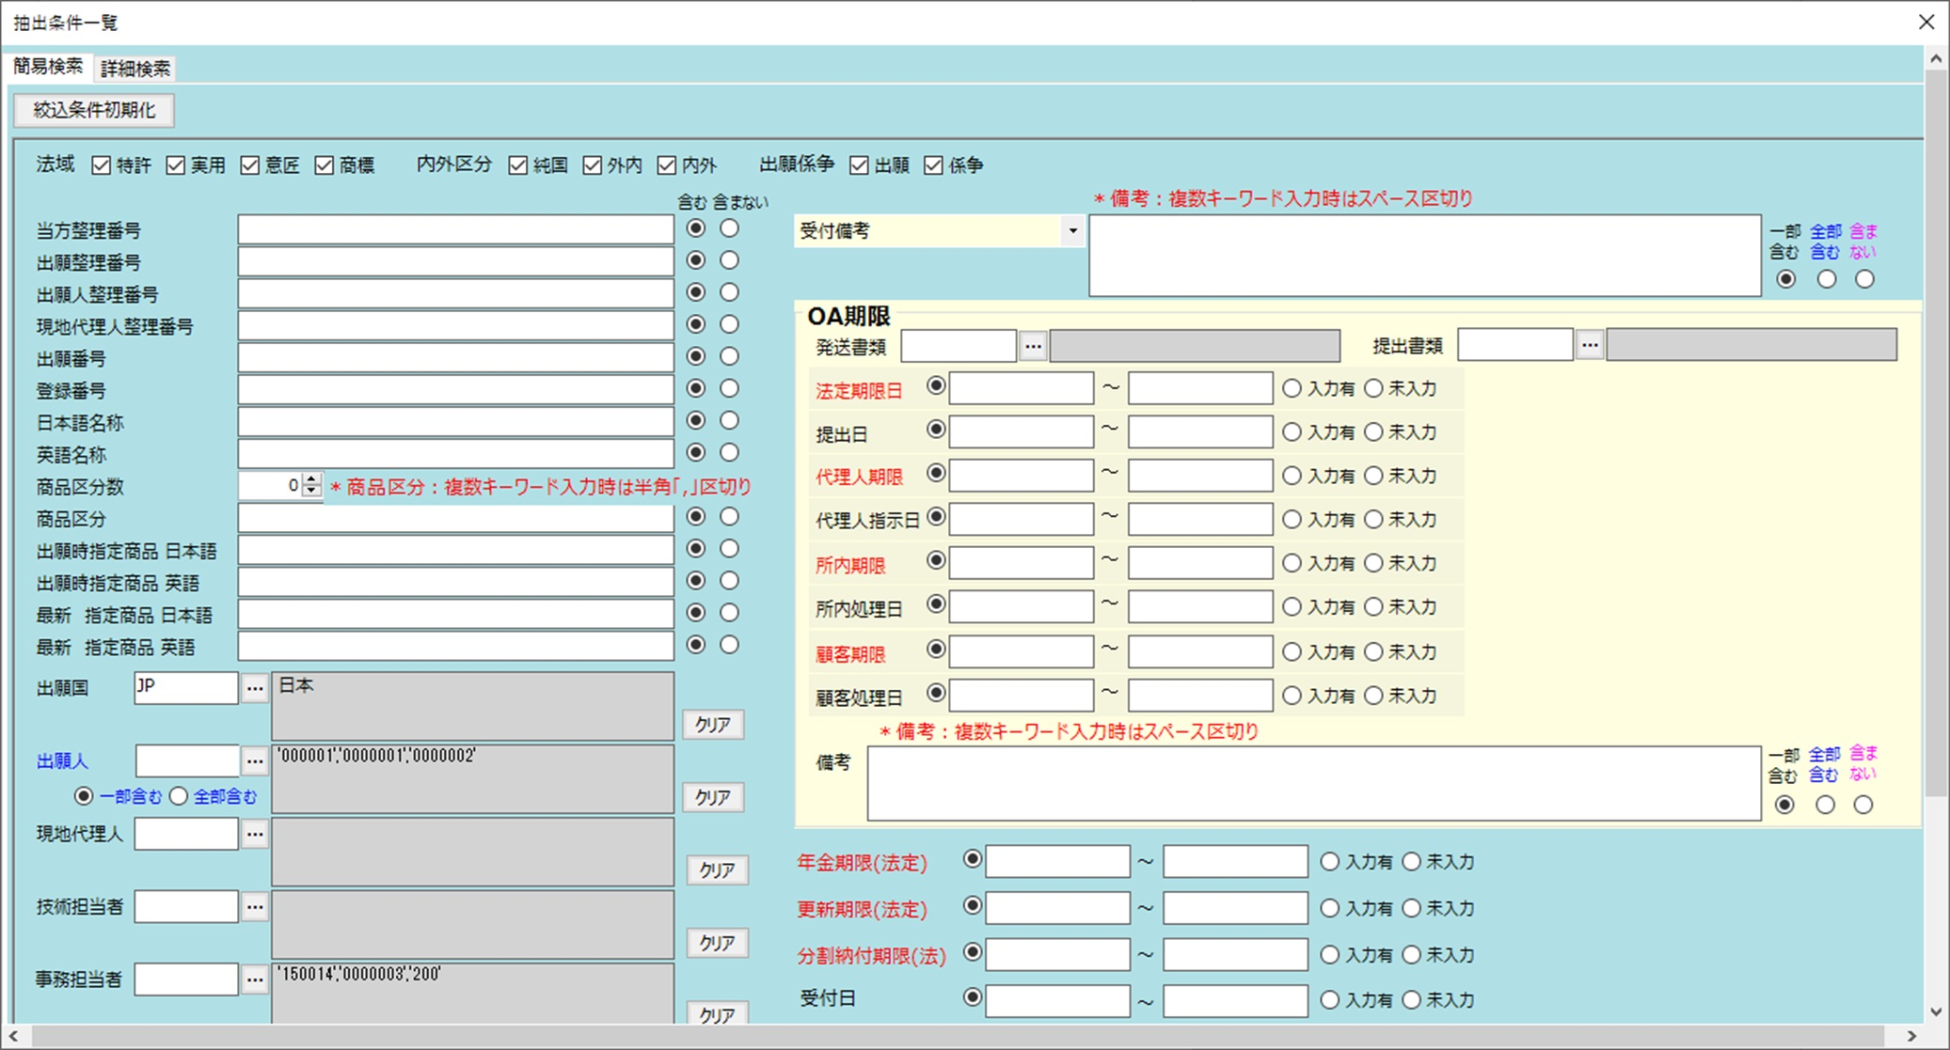Click the vertical scrollbar up arrow
This screenshot has height=1050, width=1950.
1936,58
